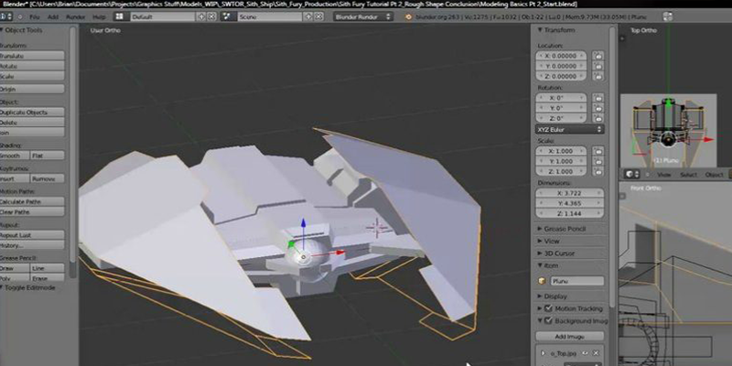Lock the Rotation Z value
Image resolution: width=732 pixels, height=366 pixels.
click(597, 118)
